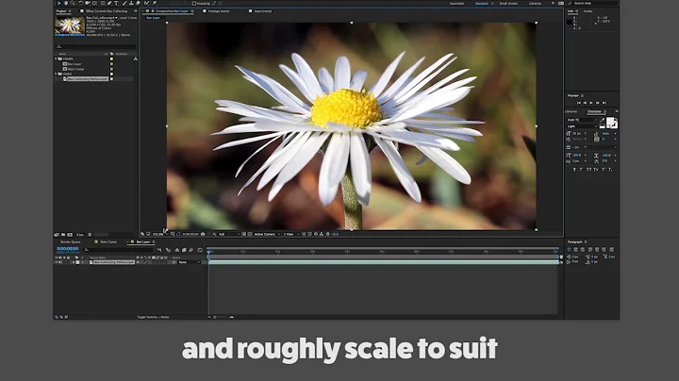The height and width of the screenshot is (381, 679).
Task: Select the Eraser tool
Action: [138, 3]
